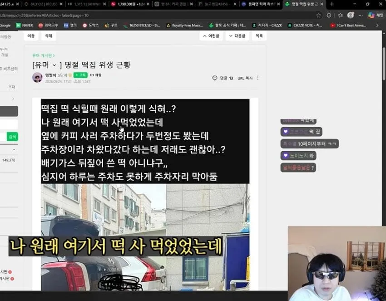
Task: Open the 쿠르 bookmark
Action: tap(111, 25)
